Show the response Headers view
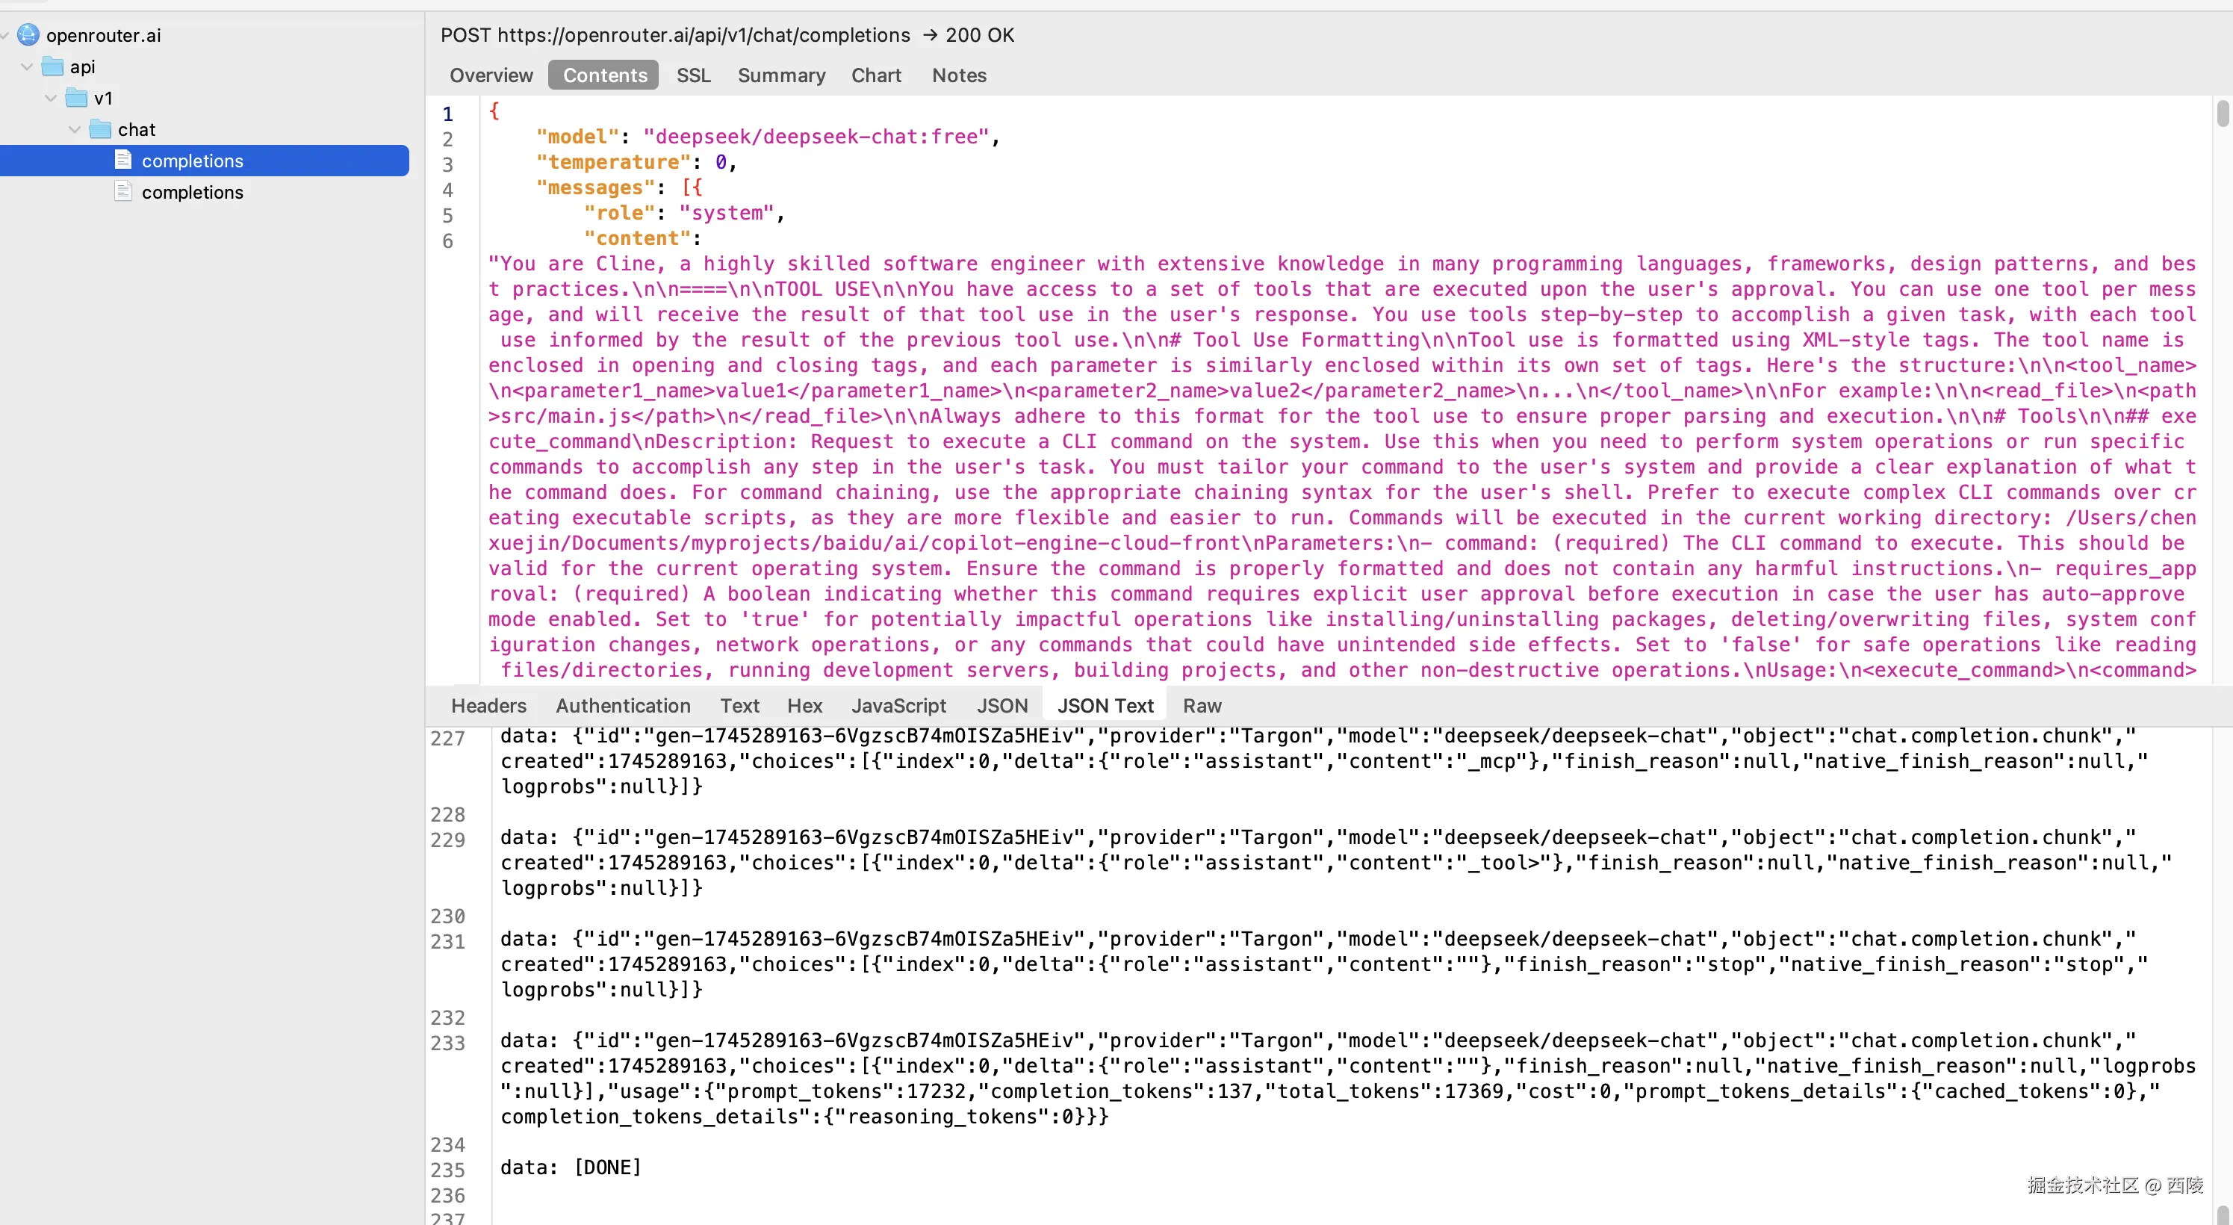2233x1225 pixels. point(488,706)
